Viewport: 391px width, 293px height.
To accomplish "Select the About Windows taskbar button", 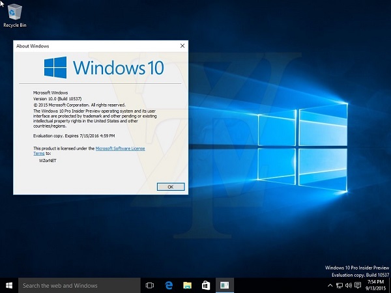I will coord(224,285).
